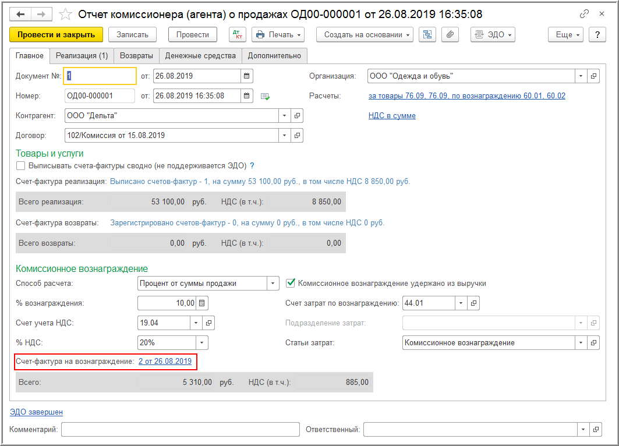Screen dimensions: 619x446
Task: Expand the Статьи затрат dropdown
Action: click(581, 342)
